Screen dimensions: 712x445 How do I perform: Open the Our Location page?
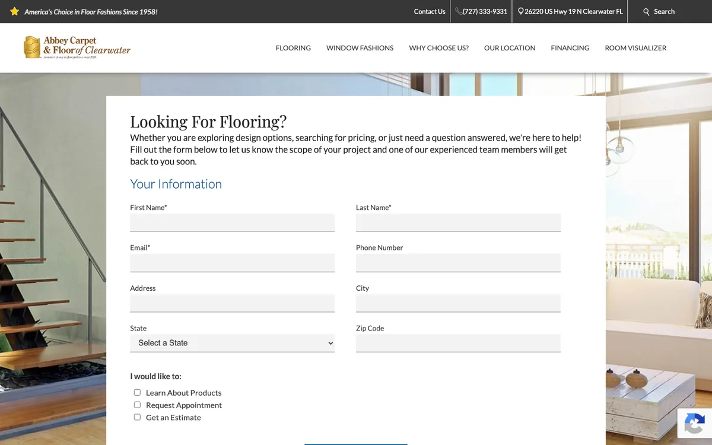(510, 48)
